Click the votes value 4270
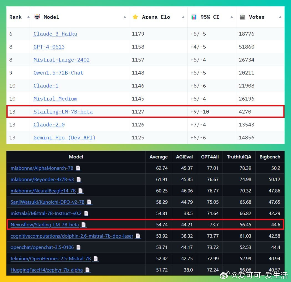This screenshot has width=291, height=282. pos(245,112)
